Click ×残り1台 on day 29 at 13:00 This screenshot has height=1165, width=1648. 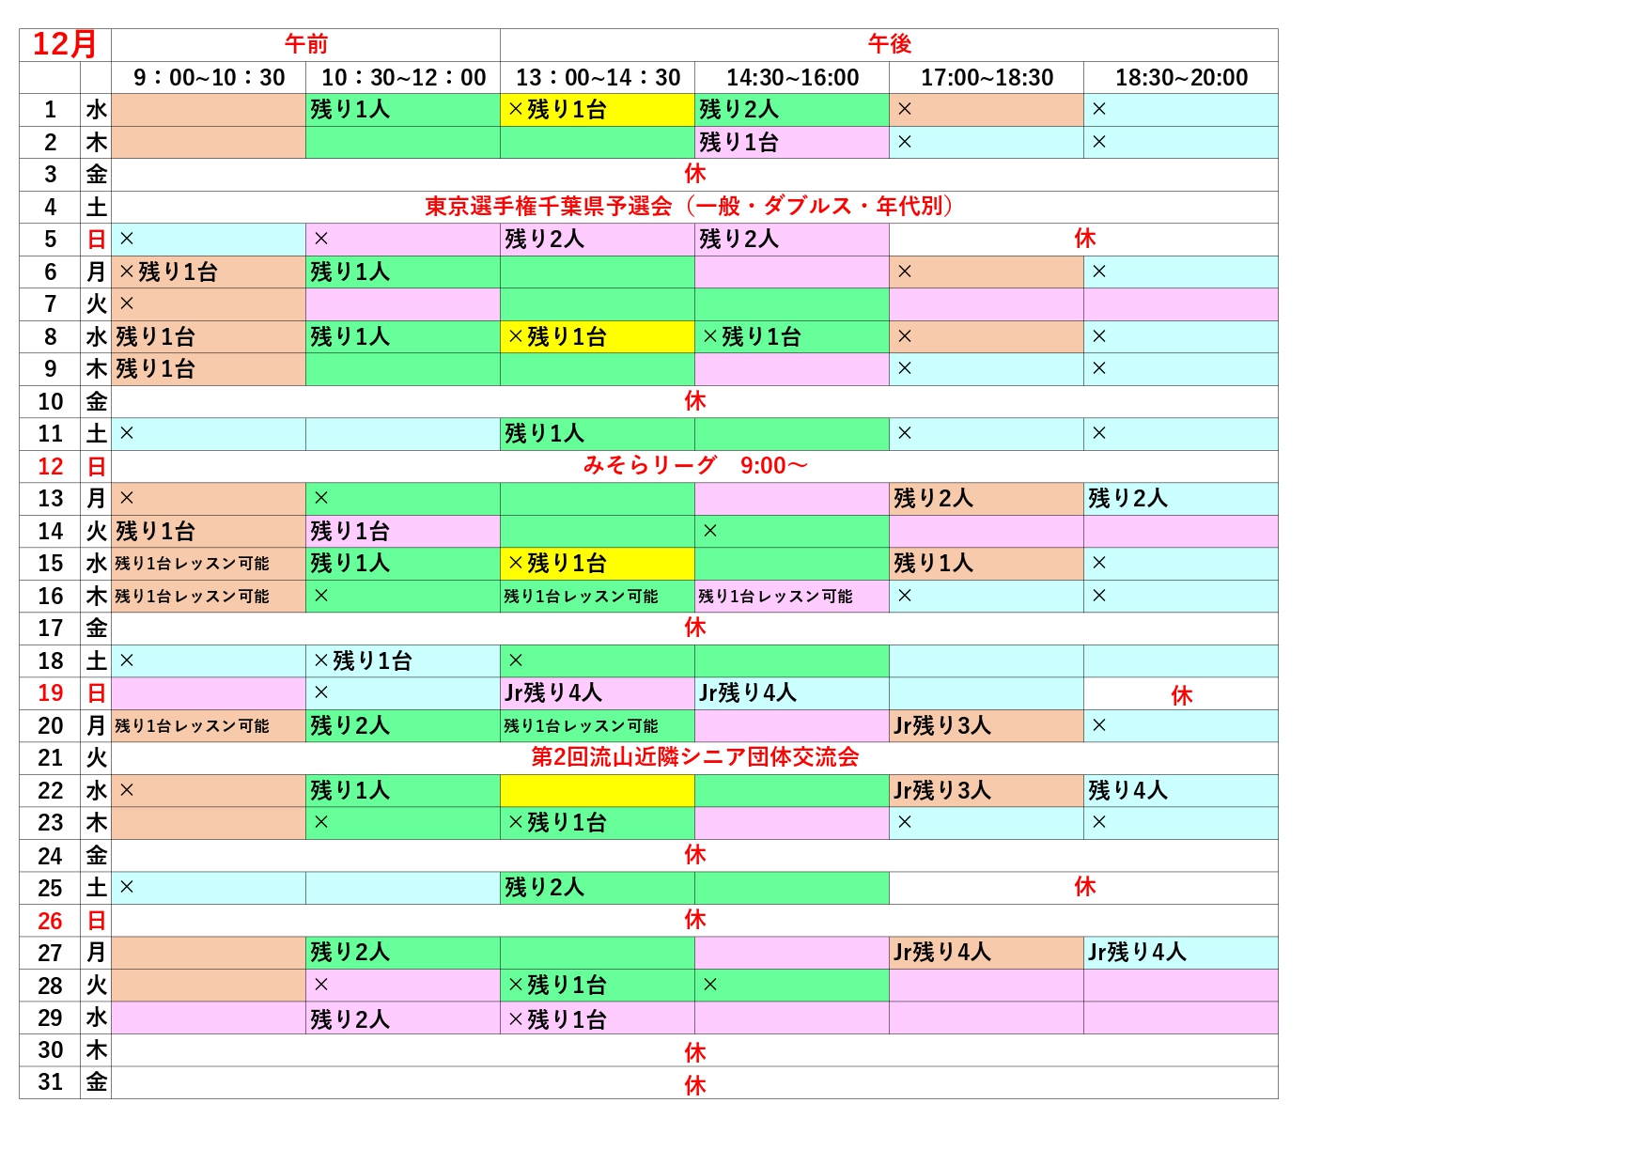point(557,1020)
